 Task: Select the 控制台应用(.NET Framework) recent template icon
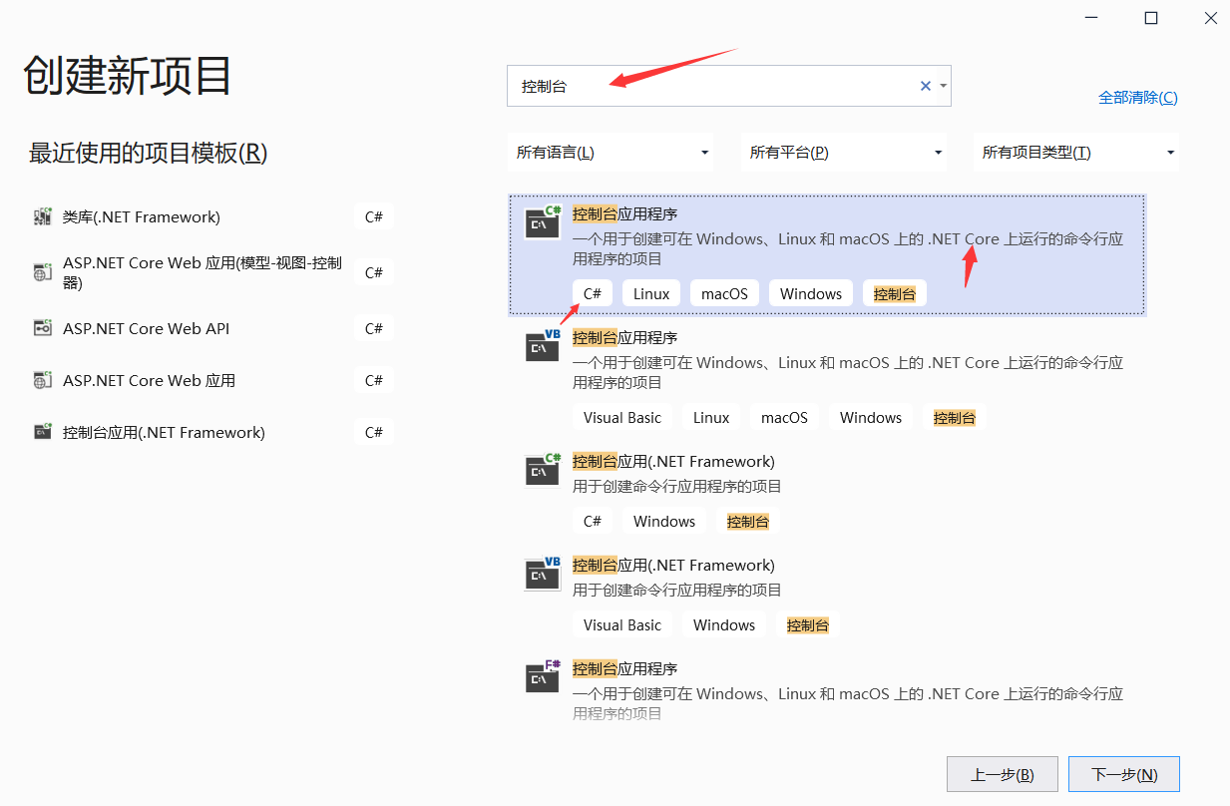tap(43, 431)
